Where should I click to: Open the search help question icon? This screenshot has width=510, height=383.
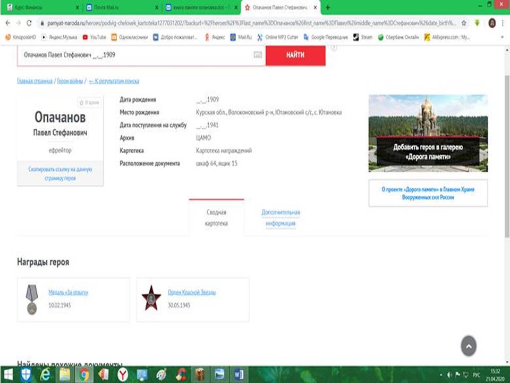coord(334,48)
